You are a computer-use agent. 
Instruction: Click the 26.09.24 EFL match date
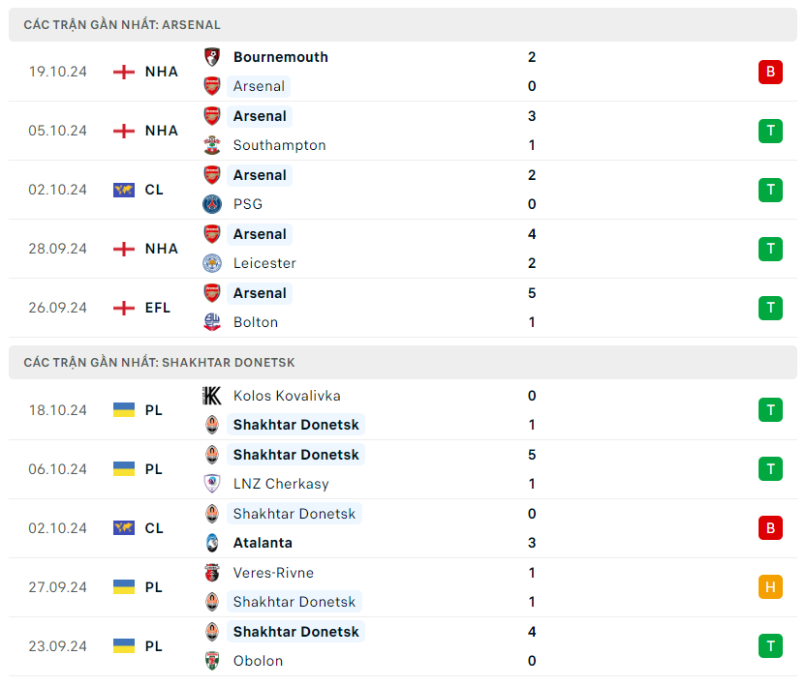click(57, 308)
